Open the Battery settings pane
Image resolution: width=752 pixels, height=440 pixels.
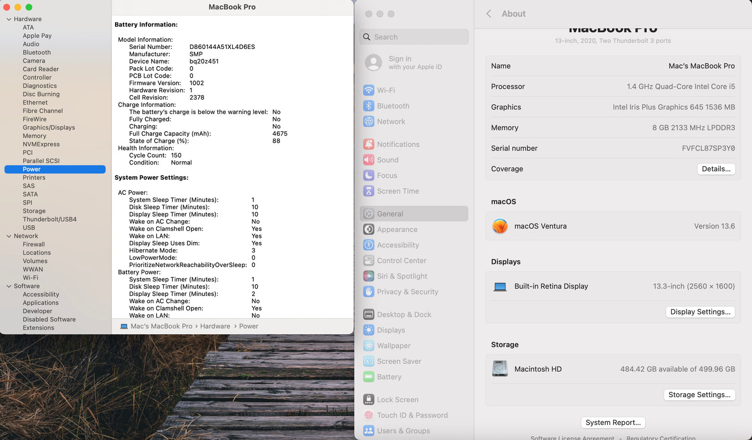389,377
